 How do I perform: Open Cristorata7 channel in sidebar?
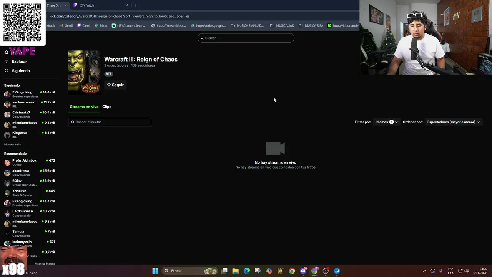[x=30, y=114]
